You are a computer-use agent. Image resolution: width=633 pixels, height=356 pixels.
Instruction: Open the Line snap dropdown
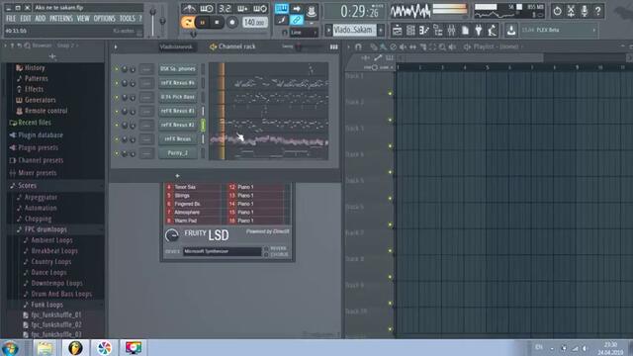[304, 32]
